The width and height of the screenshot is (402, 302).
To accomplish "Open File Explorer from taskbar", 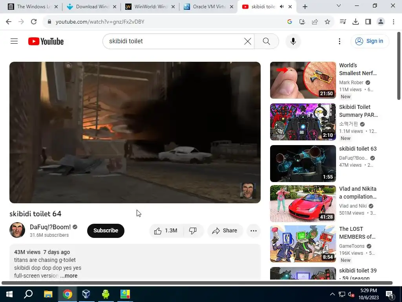I will pyautogui.click(x=48, y=294).
